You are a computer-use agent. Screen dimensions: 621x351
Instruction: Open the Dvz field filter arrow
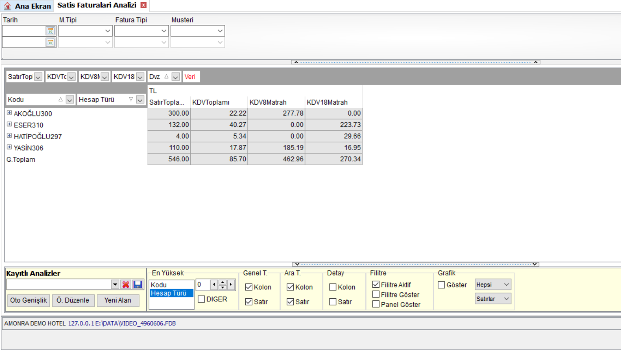click(175, 77)
